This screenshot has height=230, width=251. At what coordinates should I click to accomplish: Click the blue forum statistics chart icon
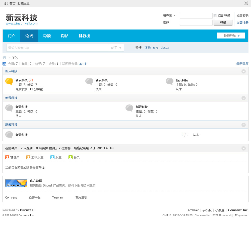[x=5, y=64]
